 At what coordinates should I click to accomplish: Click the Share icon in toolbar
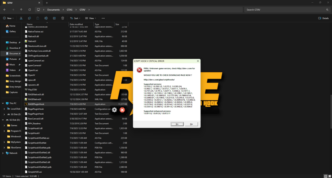(x=54, y=18)
